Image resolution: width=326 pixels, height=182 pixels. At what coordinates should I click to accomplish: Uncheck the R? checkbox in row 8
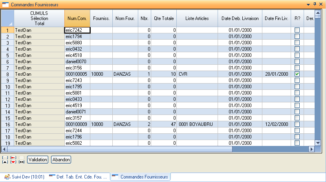click(x=297, y=74)
